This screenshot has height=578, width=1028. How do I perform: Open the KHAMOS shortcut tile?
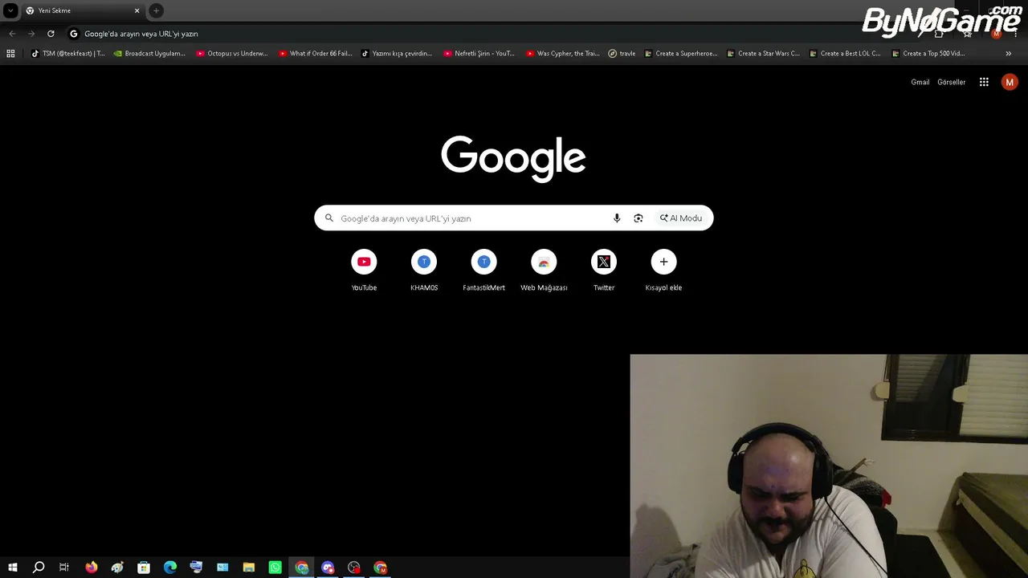424,270
